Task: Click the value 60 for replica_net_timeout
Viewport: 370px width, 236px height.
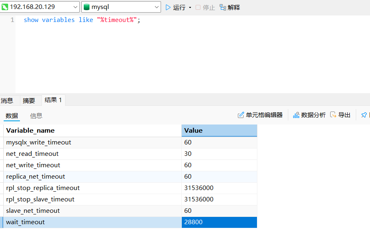Action: tap(219, 177)
